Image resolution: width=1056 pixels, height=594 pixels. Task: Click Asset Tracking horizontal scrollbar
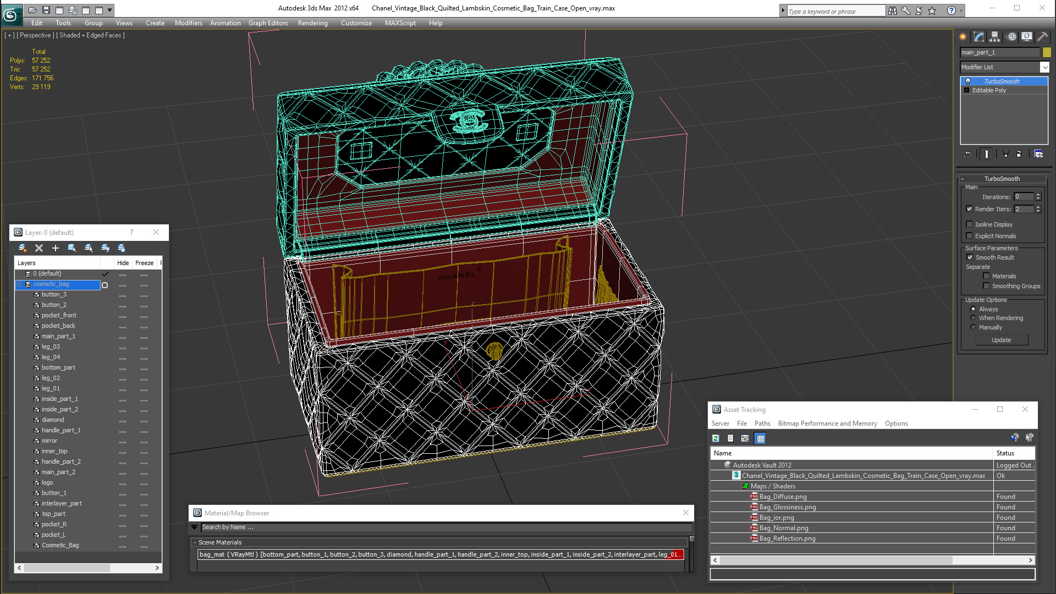(x=872, y=560)
